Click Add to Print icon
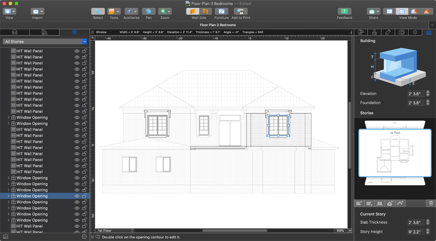Image resolution: width=436 pixels, height=241 pixels. [240, 11]
